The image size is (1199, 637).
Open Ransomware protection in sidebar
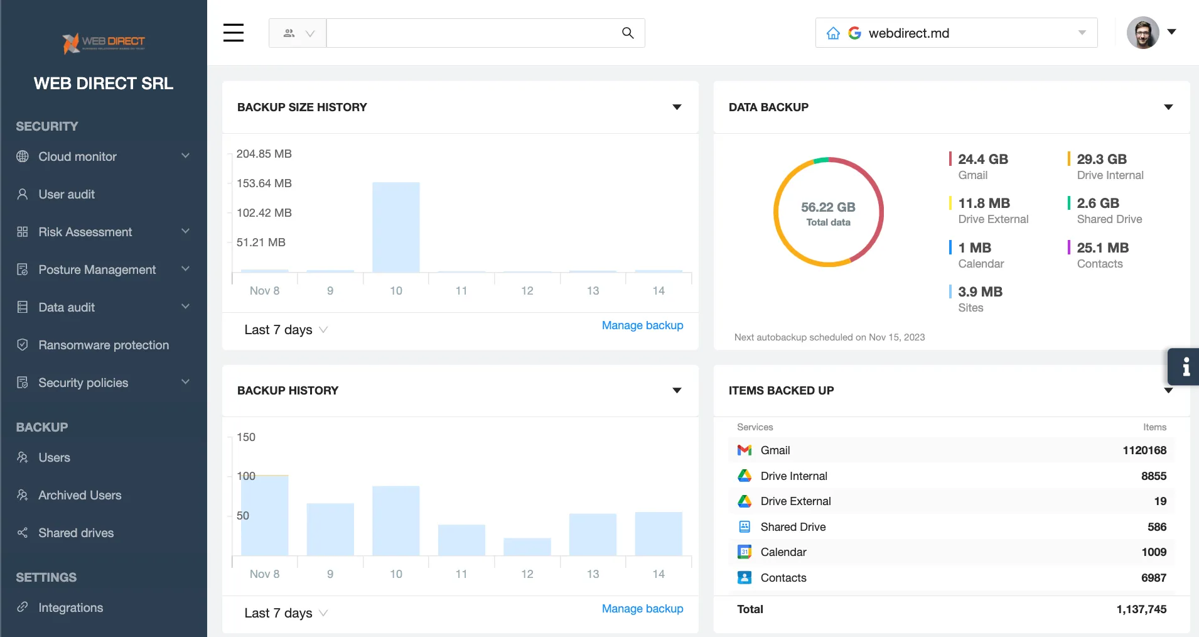coord(104,345)
